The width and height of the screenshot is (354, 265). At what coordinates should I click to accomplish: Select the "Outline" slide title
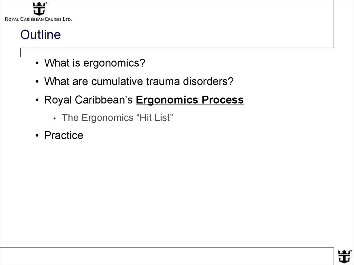pyautogui.click(x=40, y=35)
